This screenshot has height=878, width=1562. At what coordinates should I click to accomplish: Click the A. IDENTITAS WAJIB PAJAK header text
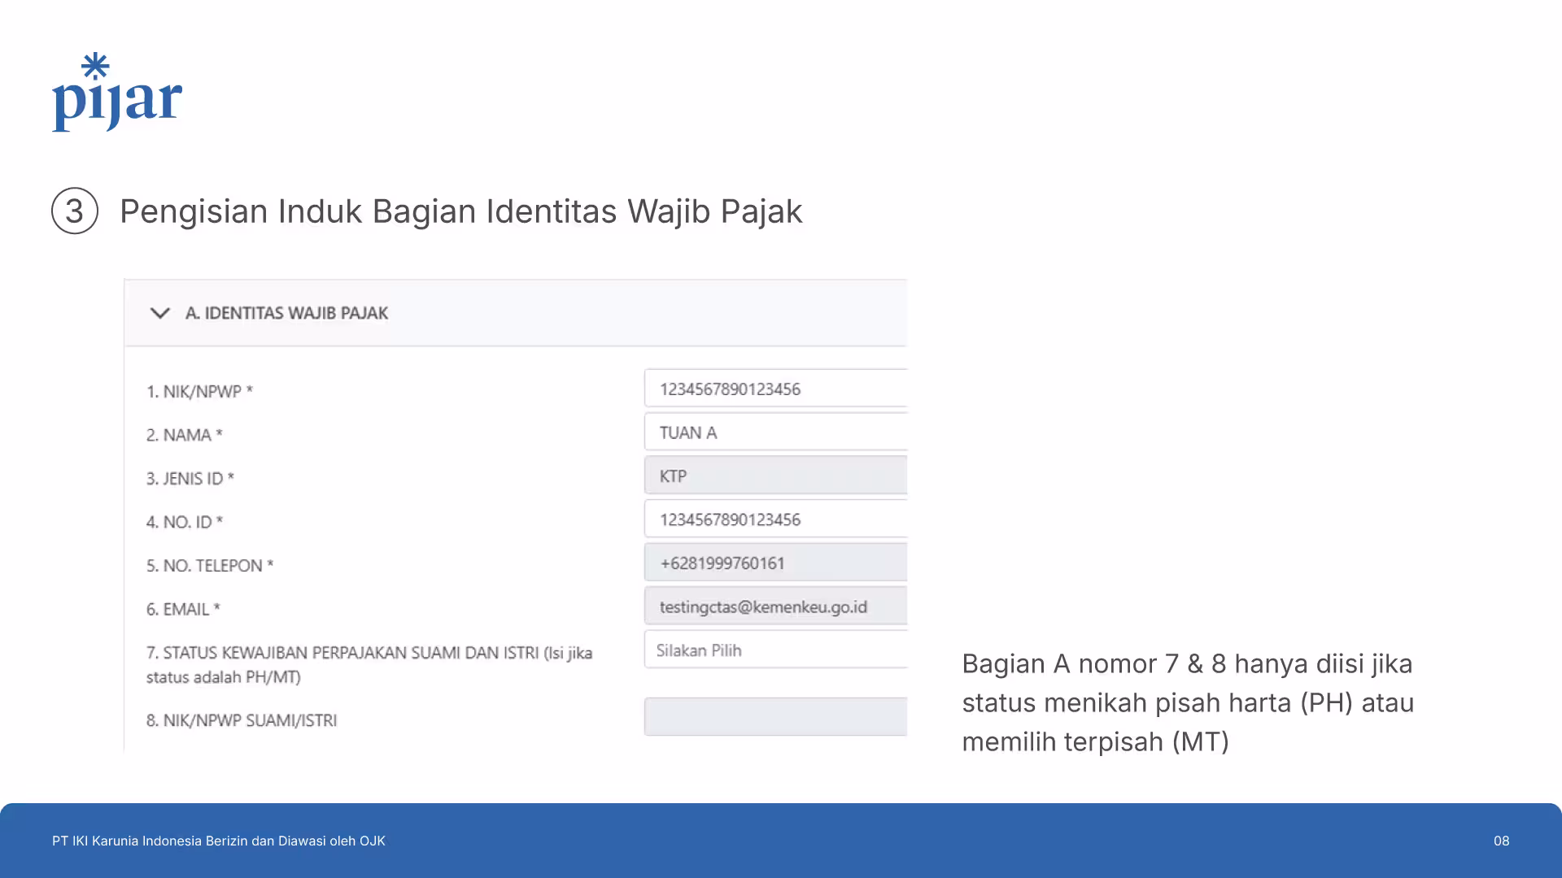pos(286,313)
